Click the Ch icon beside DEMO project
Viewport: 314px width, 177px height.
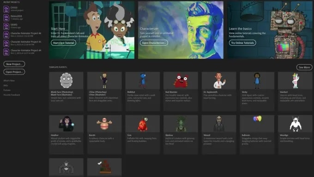[6, 26]
